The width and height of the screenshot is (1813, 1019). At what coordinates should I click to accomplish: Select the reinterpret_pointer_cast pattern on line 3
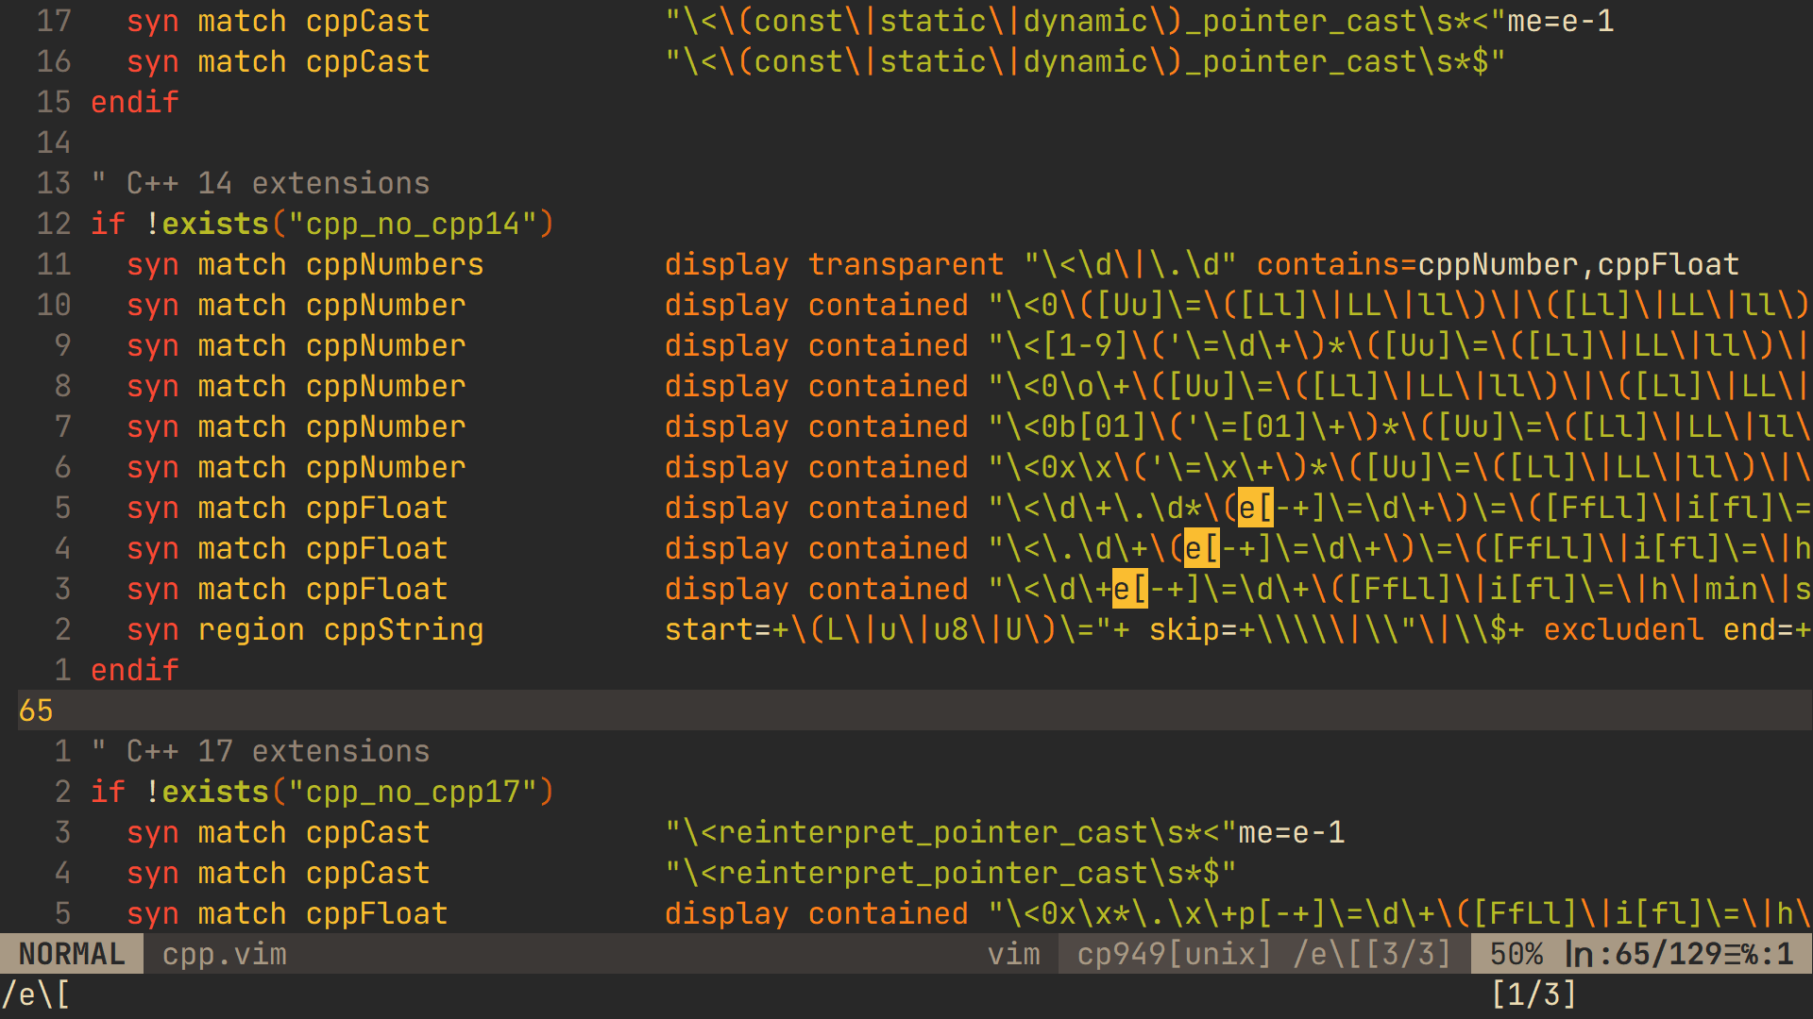click(935, 832)
